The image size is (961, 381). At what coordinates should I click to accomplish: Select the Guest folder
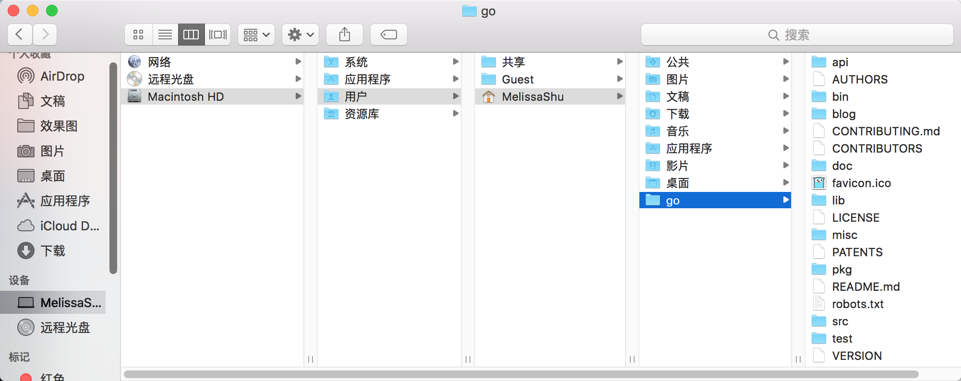pyautogui.click(x=550, y=79)
